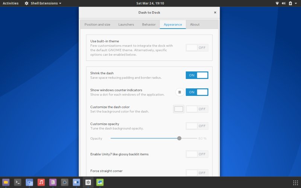Toggle Force straight corner switch
The image size is (301, 188).
point(197,173)
